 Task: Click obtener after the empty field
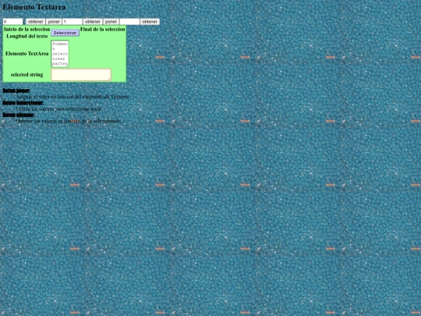coord(150,22)
